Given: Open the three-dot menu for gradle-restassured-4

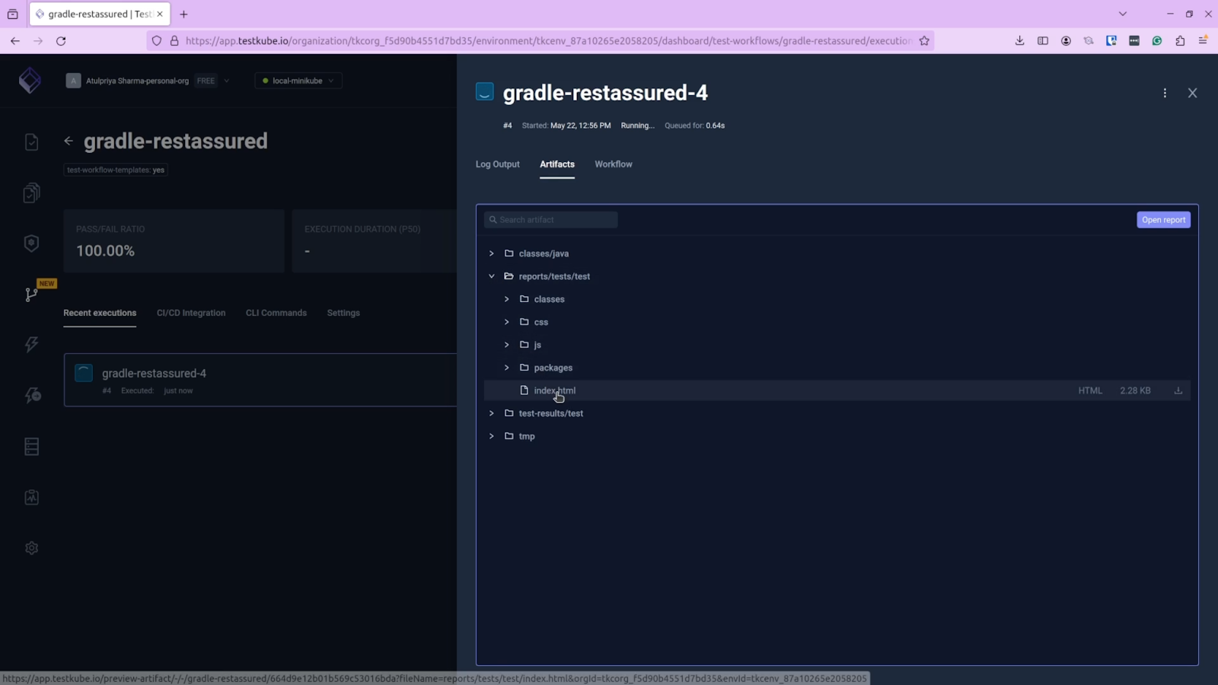Looking at the screenshot, I should click(x=1165, y=93).
